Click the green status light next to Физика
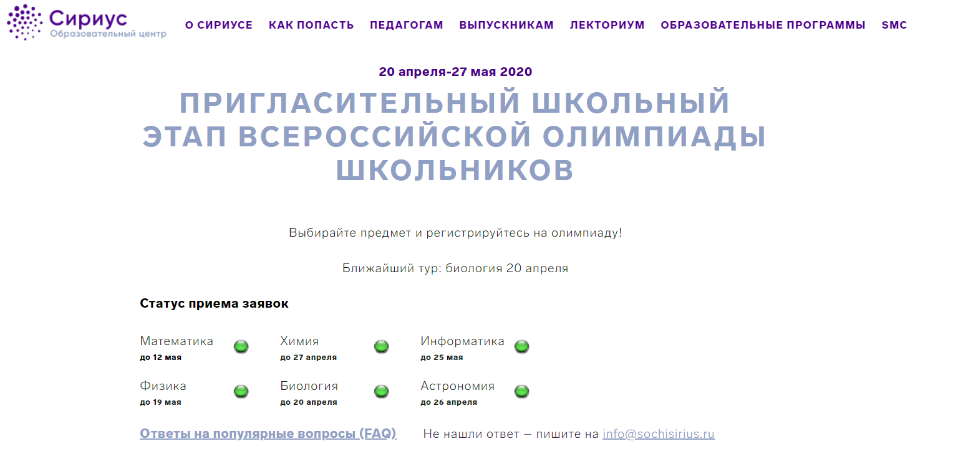953x459 pixels. click(241, 392)
